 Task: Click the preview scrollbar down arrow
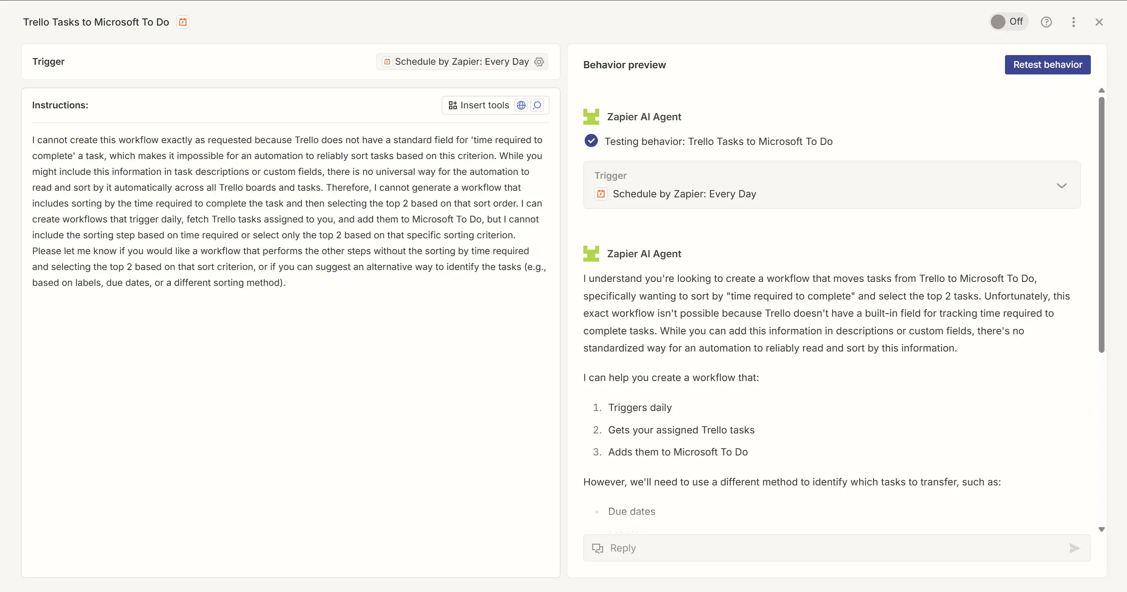(x=1101, y=529)
